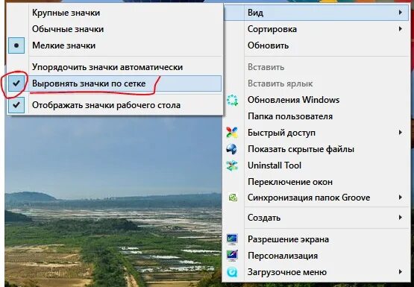Select Вставить in the context menu
This screenshot has width=414, height=287.
click(x=317, y=67)
